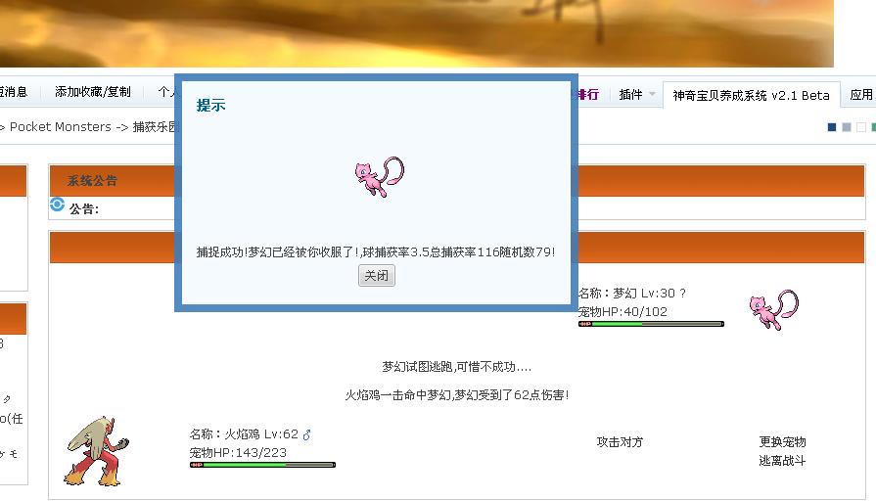Open the 插件 dropdown menu
The height and width of the screenshot is (501, 876).
637,94
